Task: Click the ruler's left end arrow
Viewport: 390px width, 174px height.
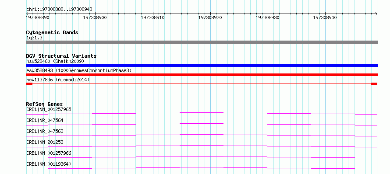Action: (x=27, y=14)
